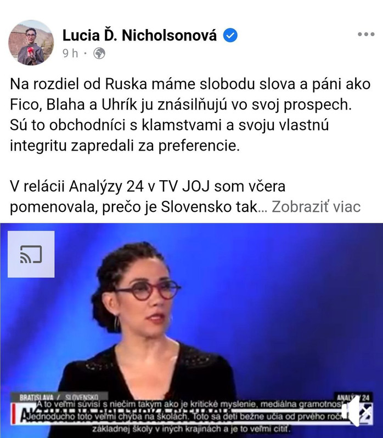Select the paragraph starting Na rozdiel od Ruska
The height and width of the screenshot is (438, 383).
tap(190, 115)
